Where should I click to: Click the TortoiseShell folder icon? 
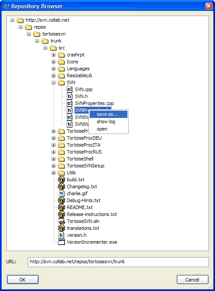(x=62, y=159)
